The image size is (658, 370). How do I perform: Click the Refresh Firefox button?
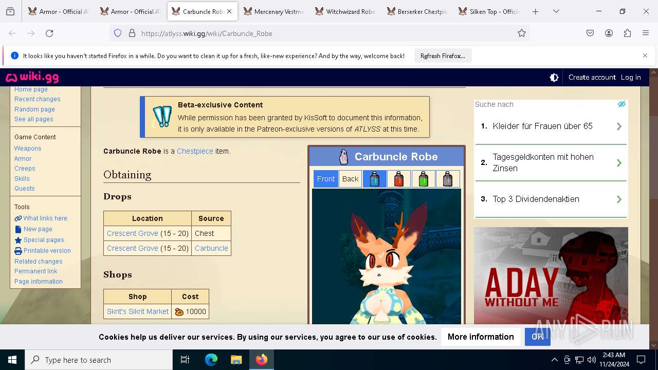[x=443, y=56]
